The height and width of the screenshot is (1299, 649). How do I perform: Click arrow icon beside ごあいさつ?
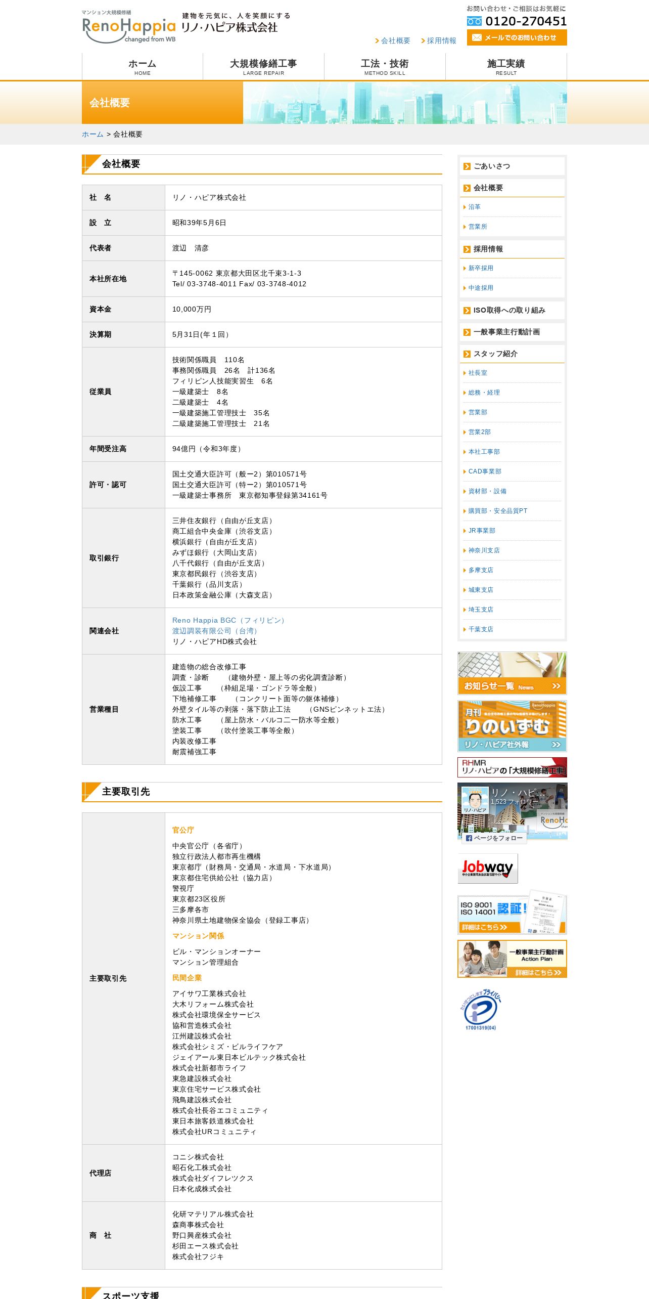point(467,166)
